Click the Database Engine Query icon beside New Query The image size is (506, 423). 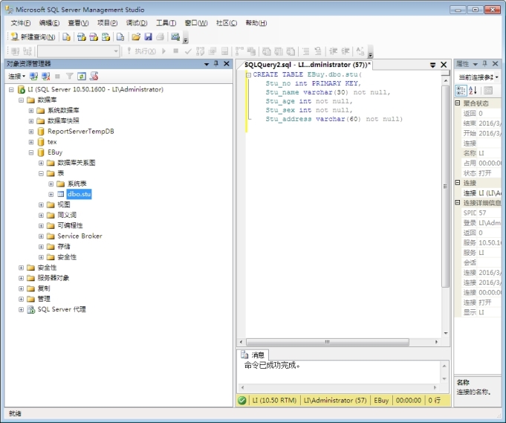point(67,36)
